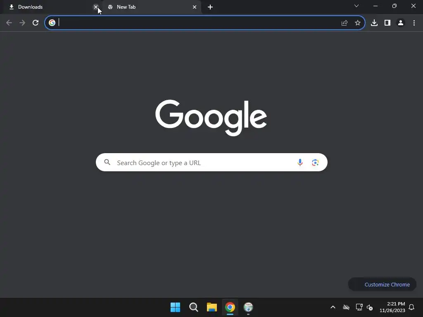Open a new tab with plus button
Image resolution: width=423 pixels, height=317 pixels.
(210, 7)
